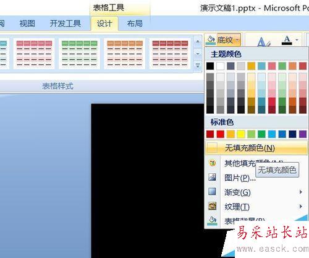The height and width of the screenshot is (258, 309).
Task: Pick black theme color swatch
Action: coord(210,66)
